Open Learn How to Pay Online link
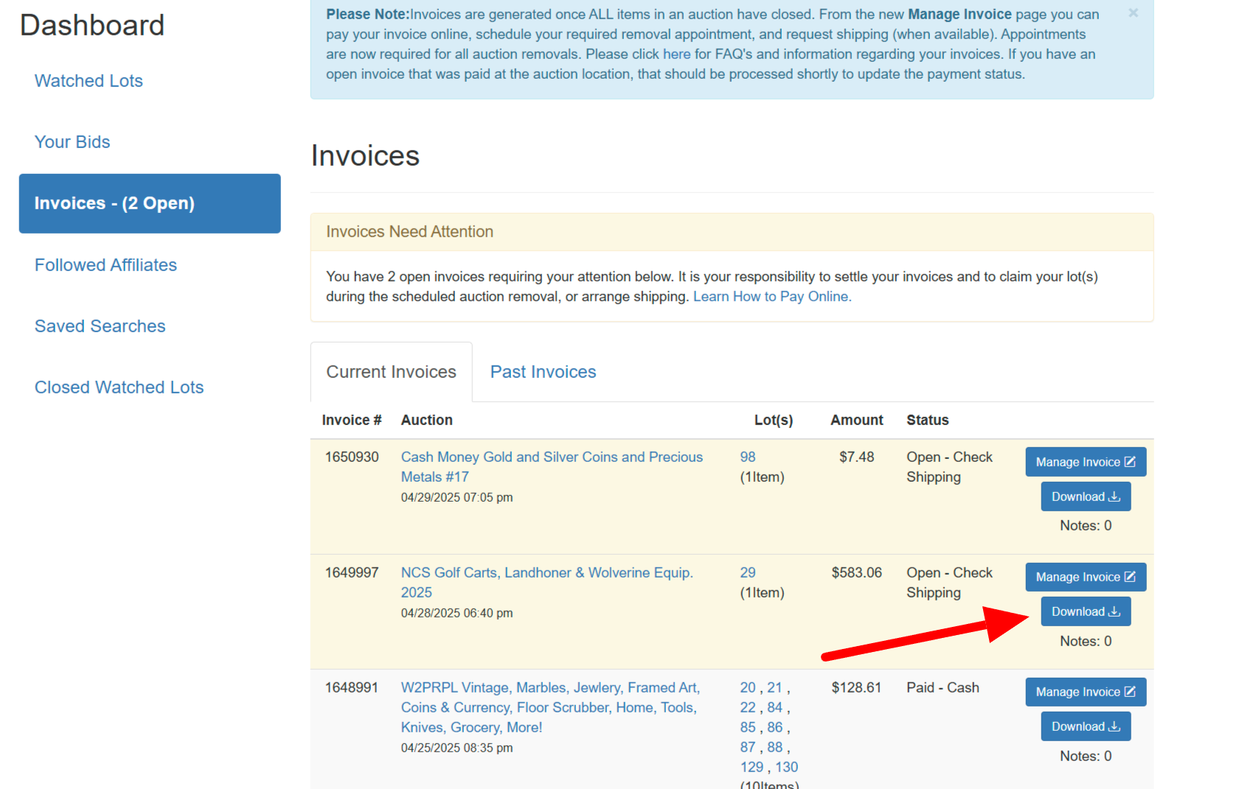1253x789 pixels. point(771,296)
